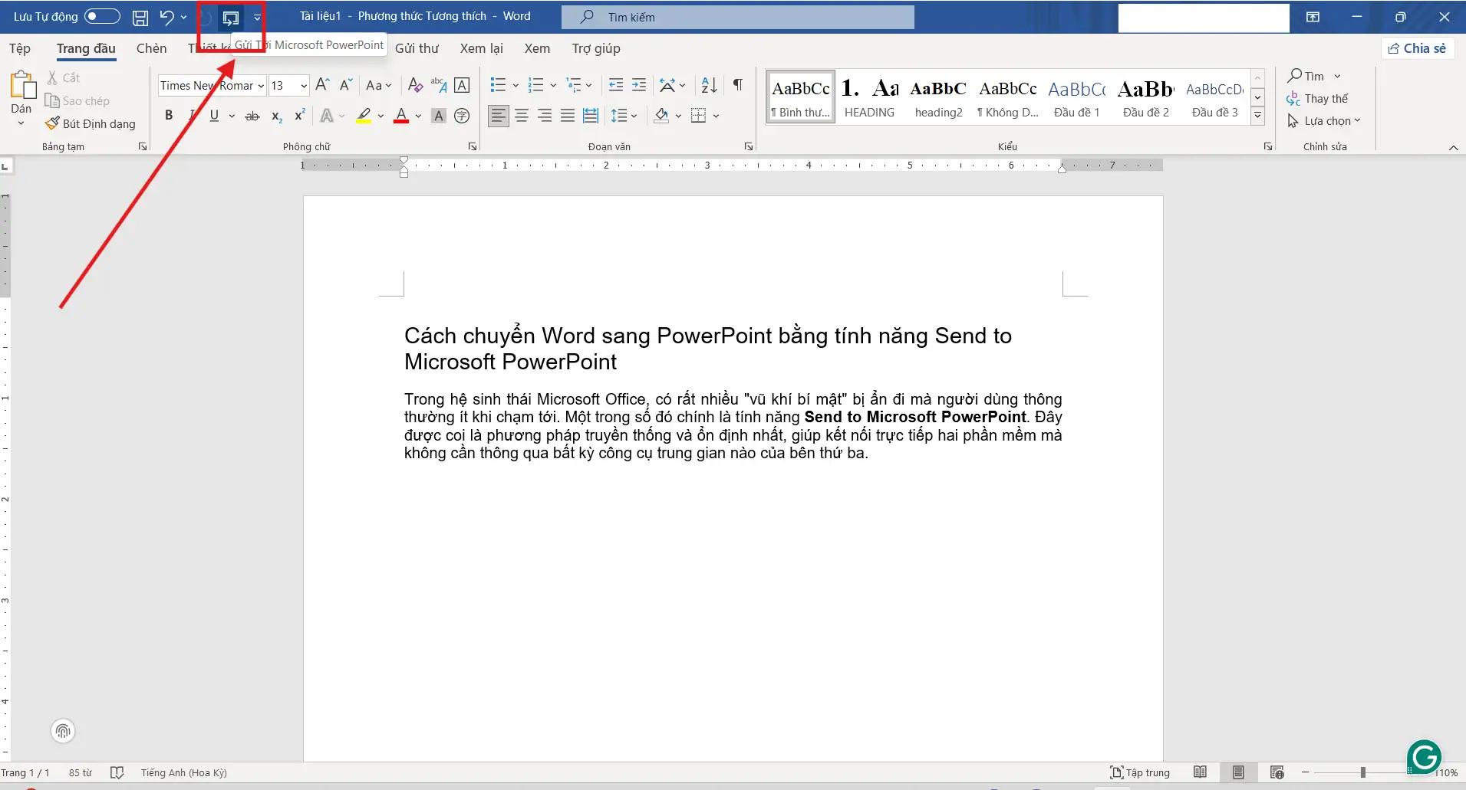Adjust the zoom slider
Screen dimensions: 1466x790
pos(1362,772)
